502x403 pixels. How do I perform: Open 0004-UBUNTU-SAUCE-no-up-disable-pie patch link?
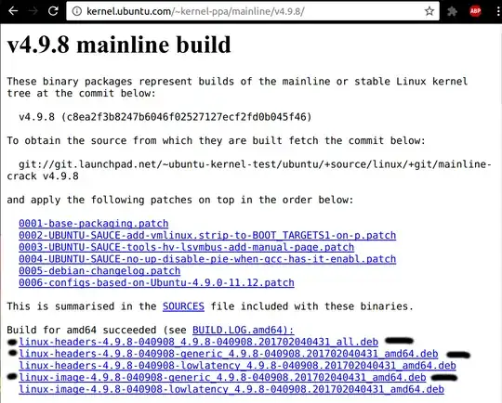(207, 259)
